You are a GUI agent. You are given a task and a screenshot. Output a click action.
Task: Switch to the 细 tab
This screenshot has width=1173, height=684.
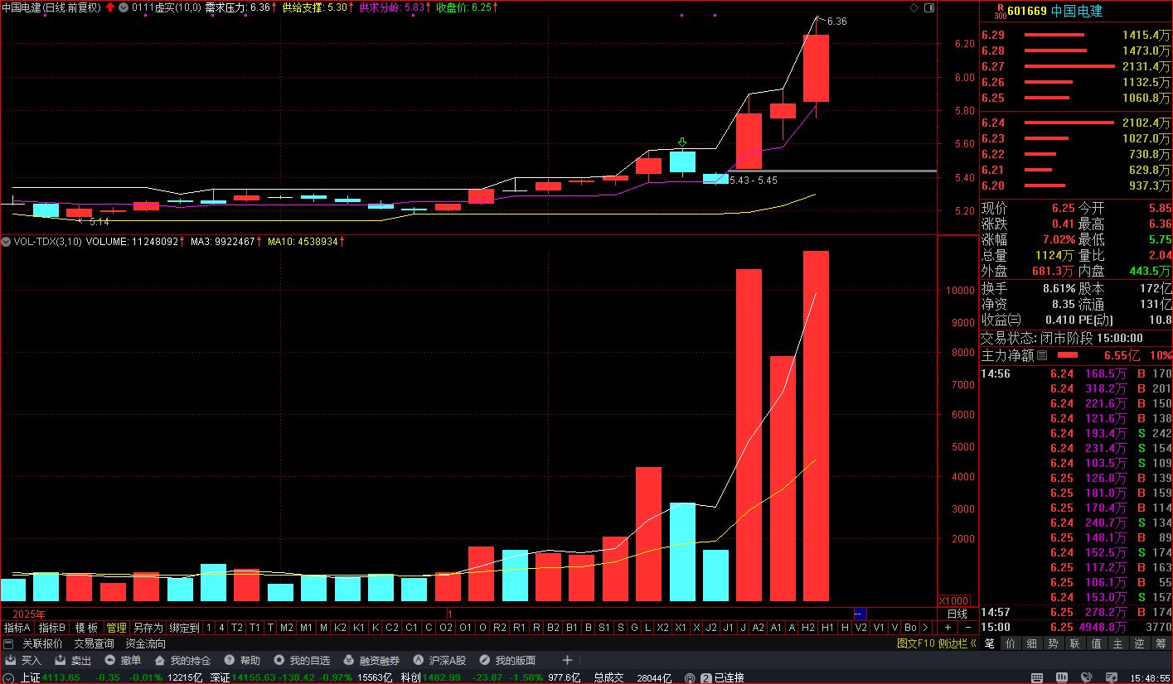click(x=1031, y=643)
